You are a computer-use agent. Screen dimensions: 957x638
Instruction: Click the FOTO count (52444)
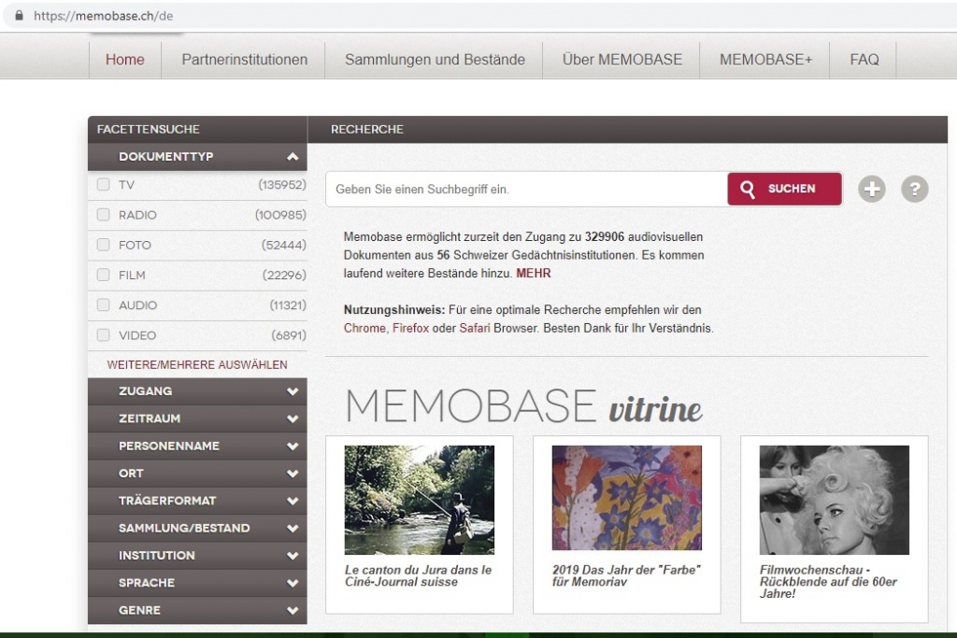[284, 245]
